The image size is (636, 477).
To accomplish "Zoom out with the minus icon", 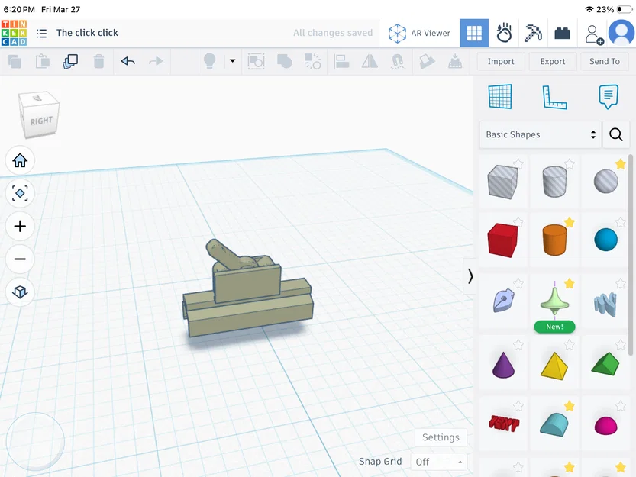I will (20, 259).
